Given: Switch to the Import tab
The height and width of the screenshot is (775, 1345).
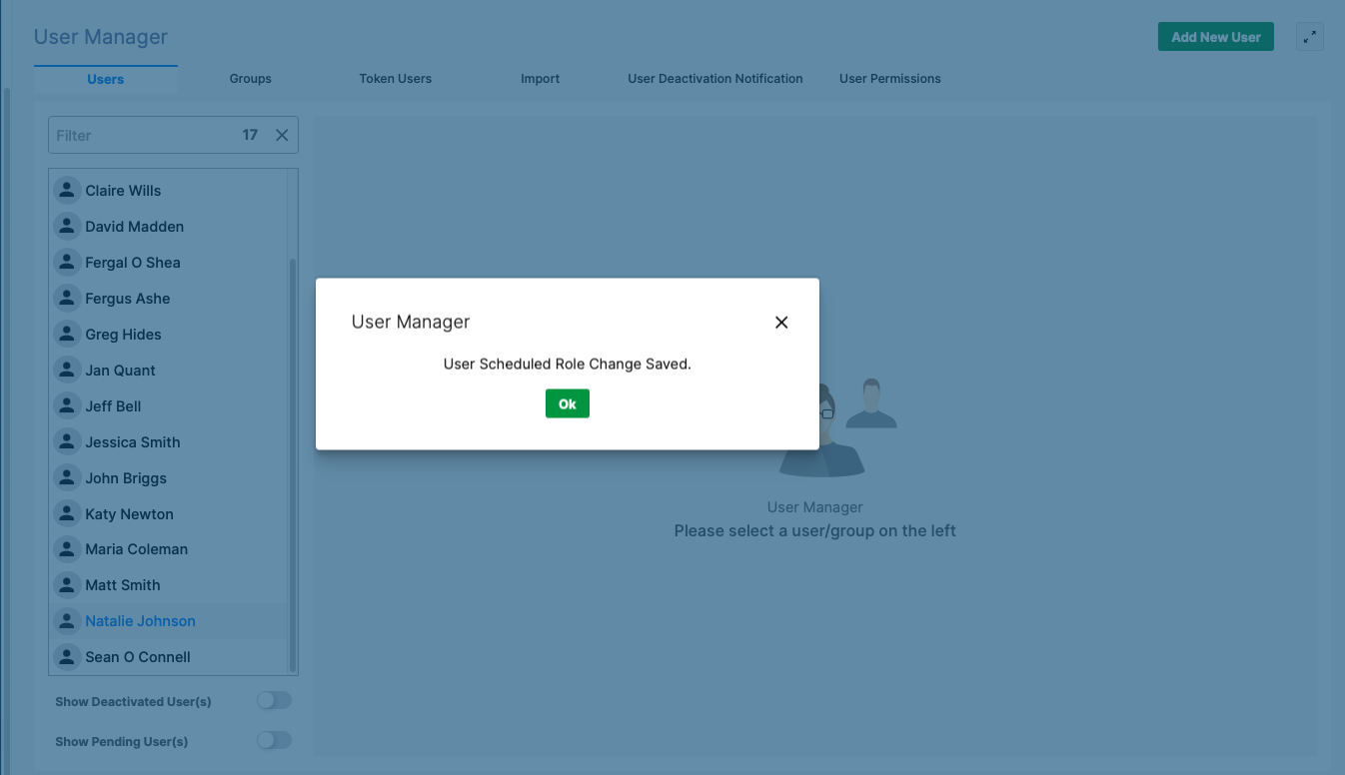Looking at the screenshot, I should click(x=541, y=79).
